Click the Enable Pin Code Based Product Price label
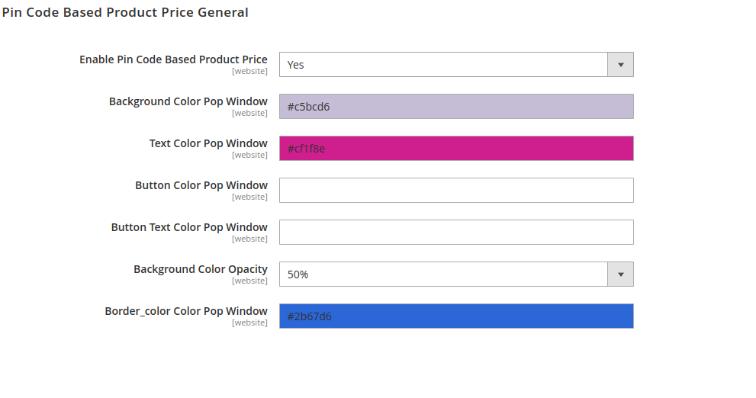Screen dimensions: 756x398 [173, 59]
